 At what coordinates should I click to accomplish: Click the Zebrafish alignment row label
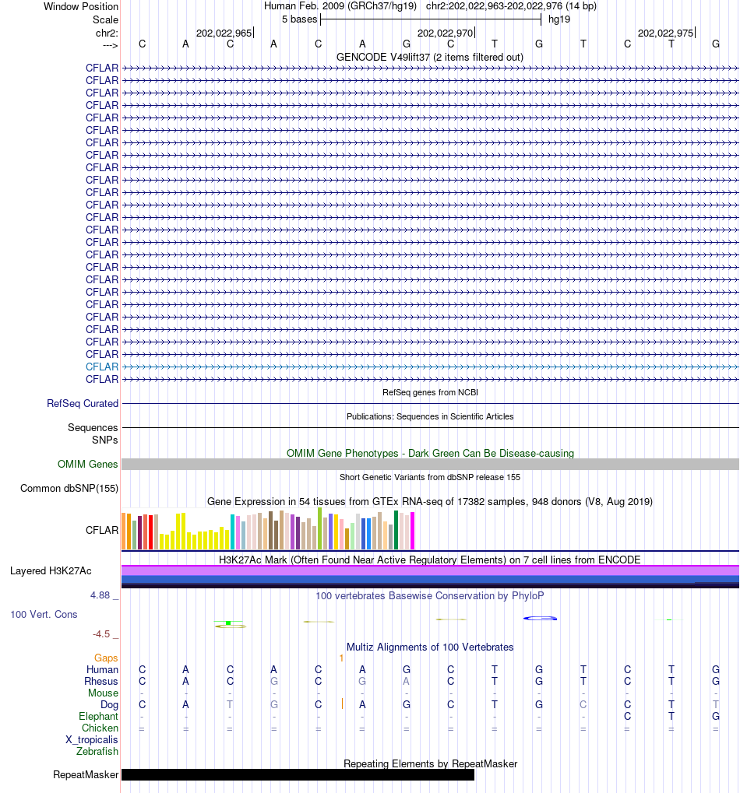(x=97, y=752)
